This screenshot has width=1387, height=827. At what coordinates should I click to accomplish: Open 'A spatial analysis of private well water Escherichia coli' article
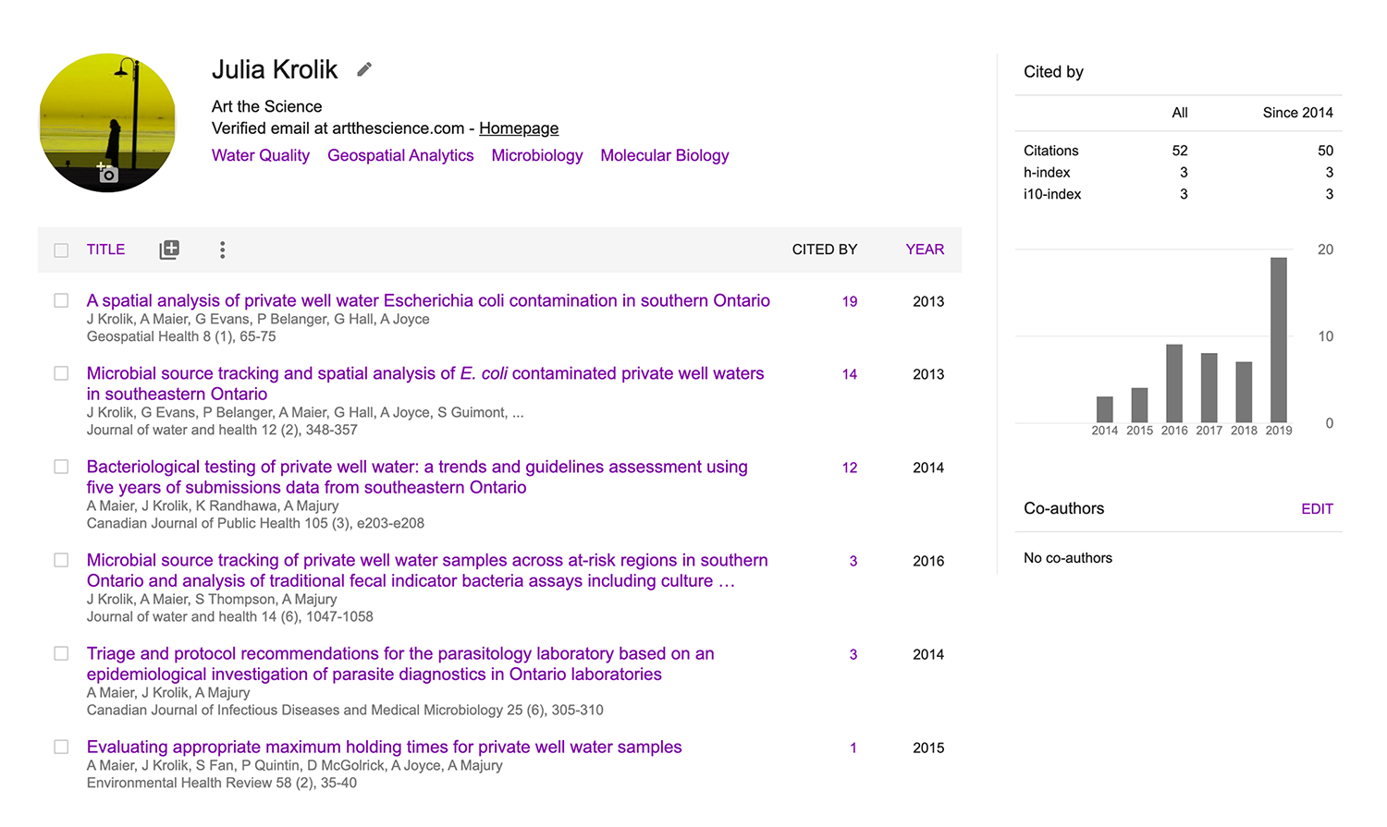(x=428, y=300)
